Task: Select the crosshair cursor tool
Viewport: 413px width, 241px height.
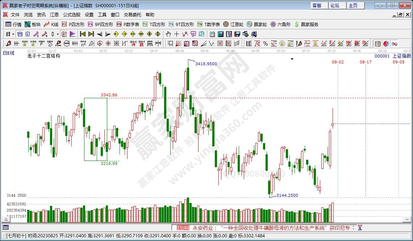Action: click(176, 34)
